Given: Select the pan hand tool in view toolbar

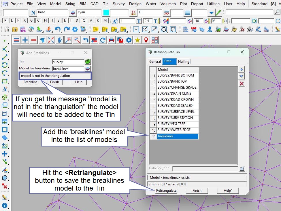Looking at the screenshot, I should pyautogui.click(x=60, y=40).
